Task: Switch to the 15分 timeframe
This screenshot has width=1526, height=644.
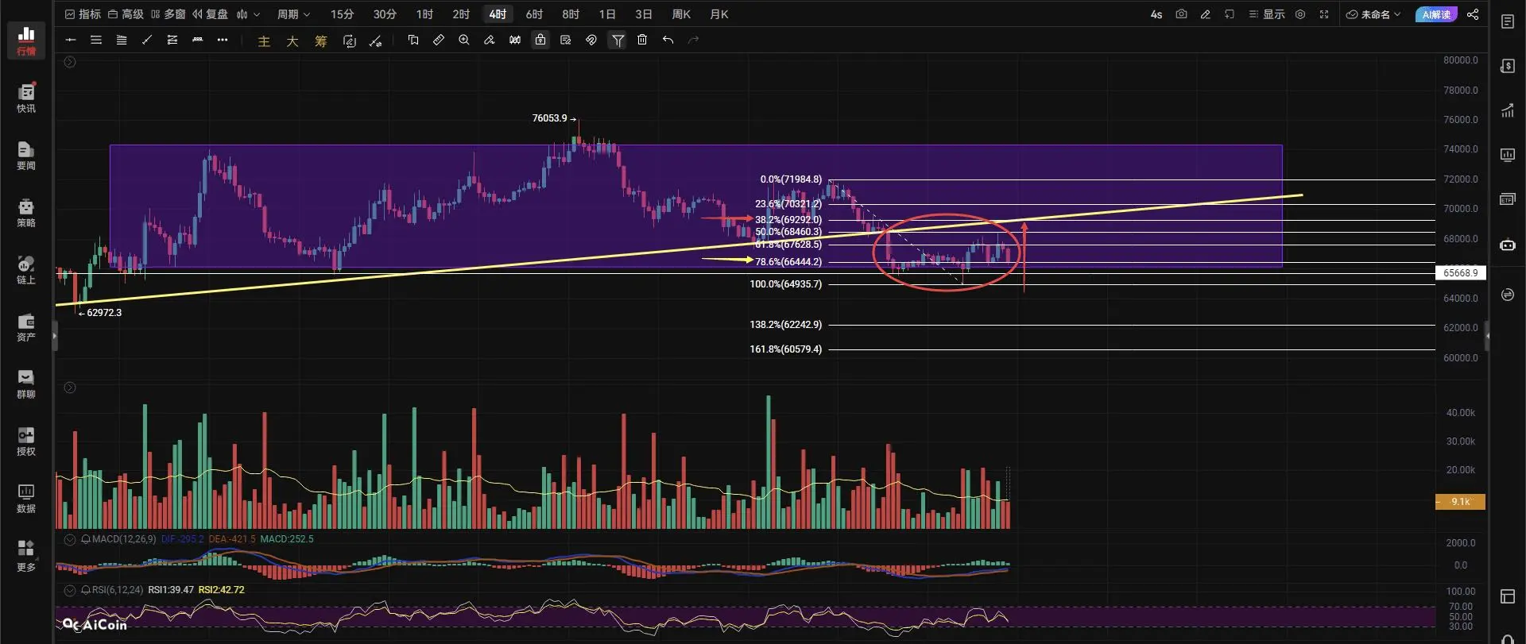Action: 342,14
